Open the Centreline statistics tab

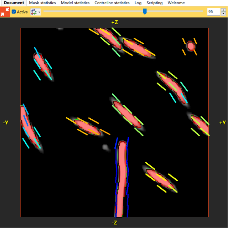(x=112, y=3)
